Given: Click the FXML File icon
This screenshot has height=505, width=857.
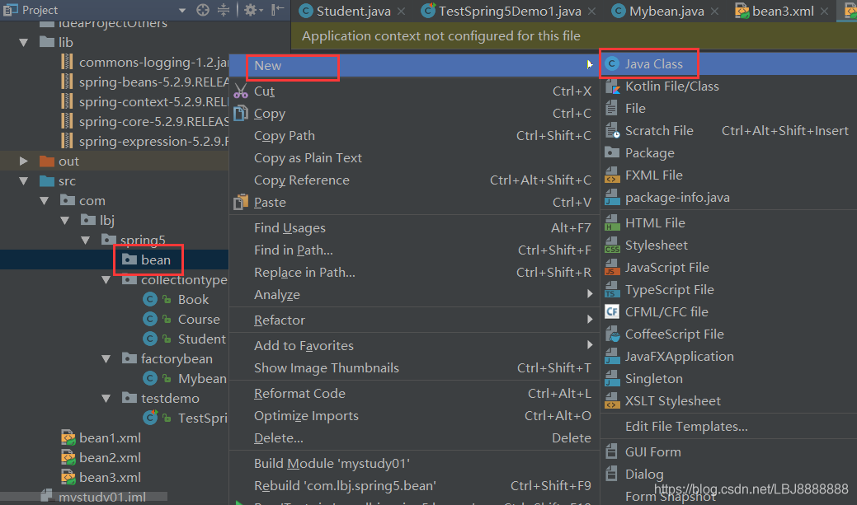Looking at the screenshot, I should pos(612,175).
